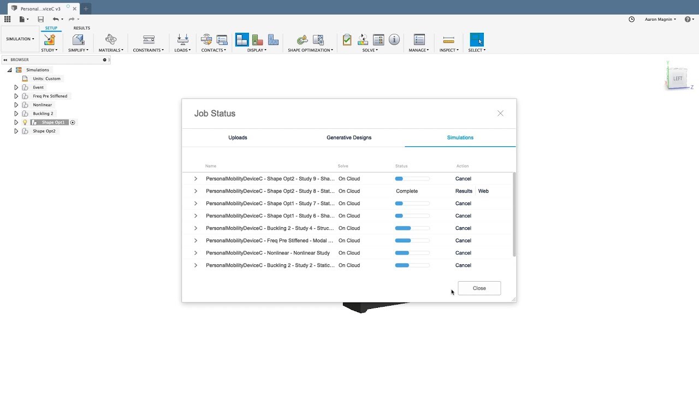Select the Simulations tab
This screenshot has height=393, width=699.
click(x=460, y=138)
